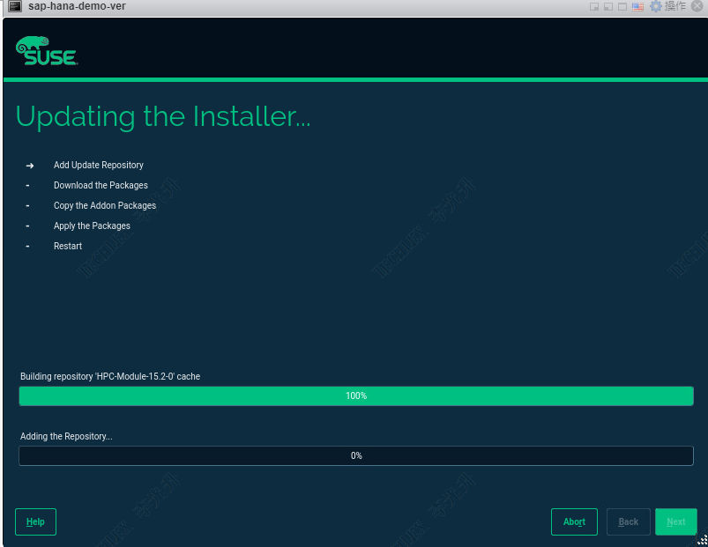Click the Back button

[628, 521]
